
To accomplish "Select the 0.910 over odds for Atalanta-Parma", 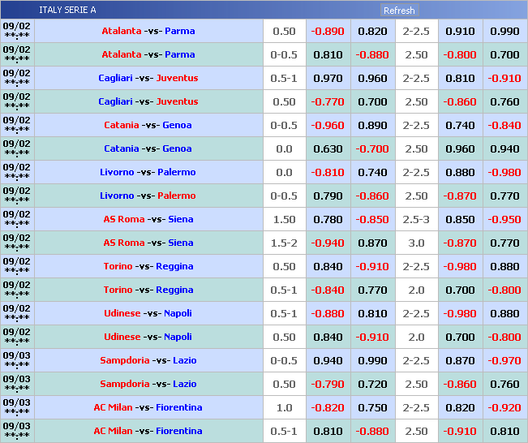I will (x=460, y=32).
